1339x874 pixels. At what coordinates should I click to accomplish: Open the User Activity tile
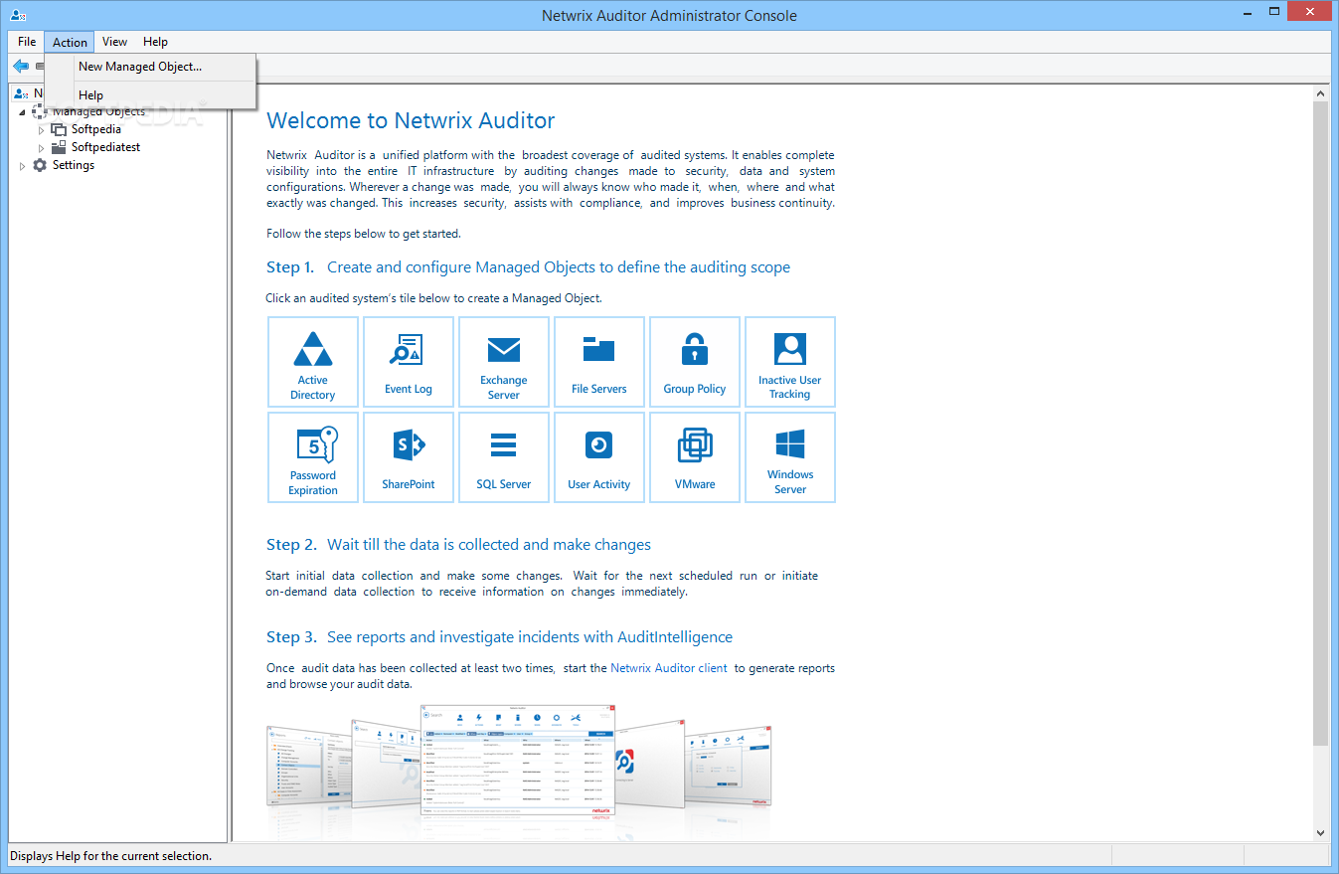point(599,457)
